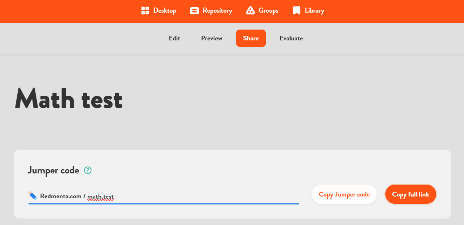
Task: Switch to the Preview tab
Action: [x=212, y=38]
